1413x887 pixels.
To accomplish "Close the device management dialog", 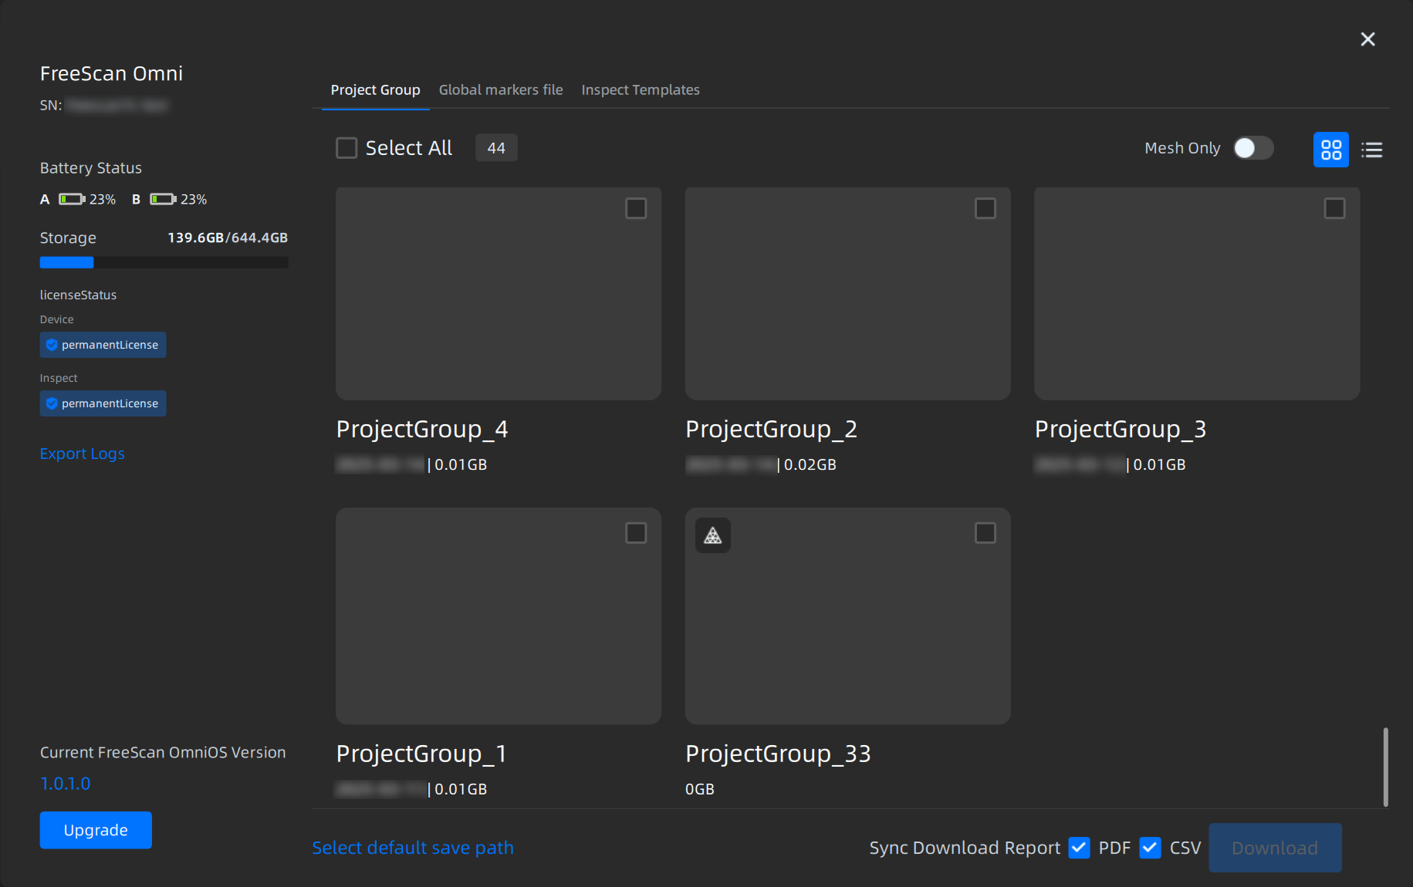I will pos(1367,39).
